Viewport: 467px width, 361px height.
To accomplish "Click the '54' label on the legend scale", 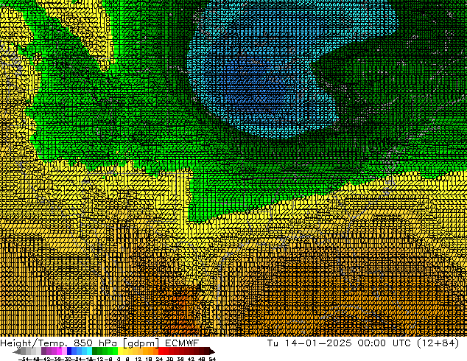I will (212, 359).
